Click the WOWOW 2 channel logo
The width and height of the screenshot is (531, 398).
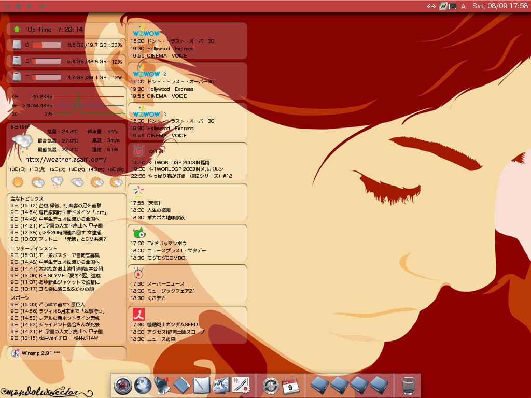tap(146, 72)
